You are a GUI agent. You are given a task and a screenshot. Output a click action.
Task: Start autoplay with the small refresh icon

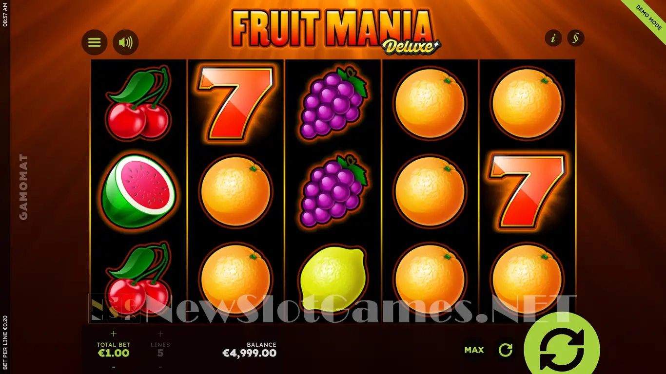pyautogui.click(x=506, y=350)
